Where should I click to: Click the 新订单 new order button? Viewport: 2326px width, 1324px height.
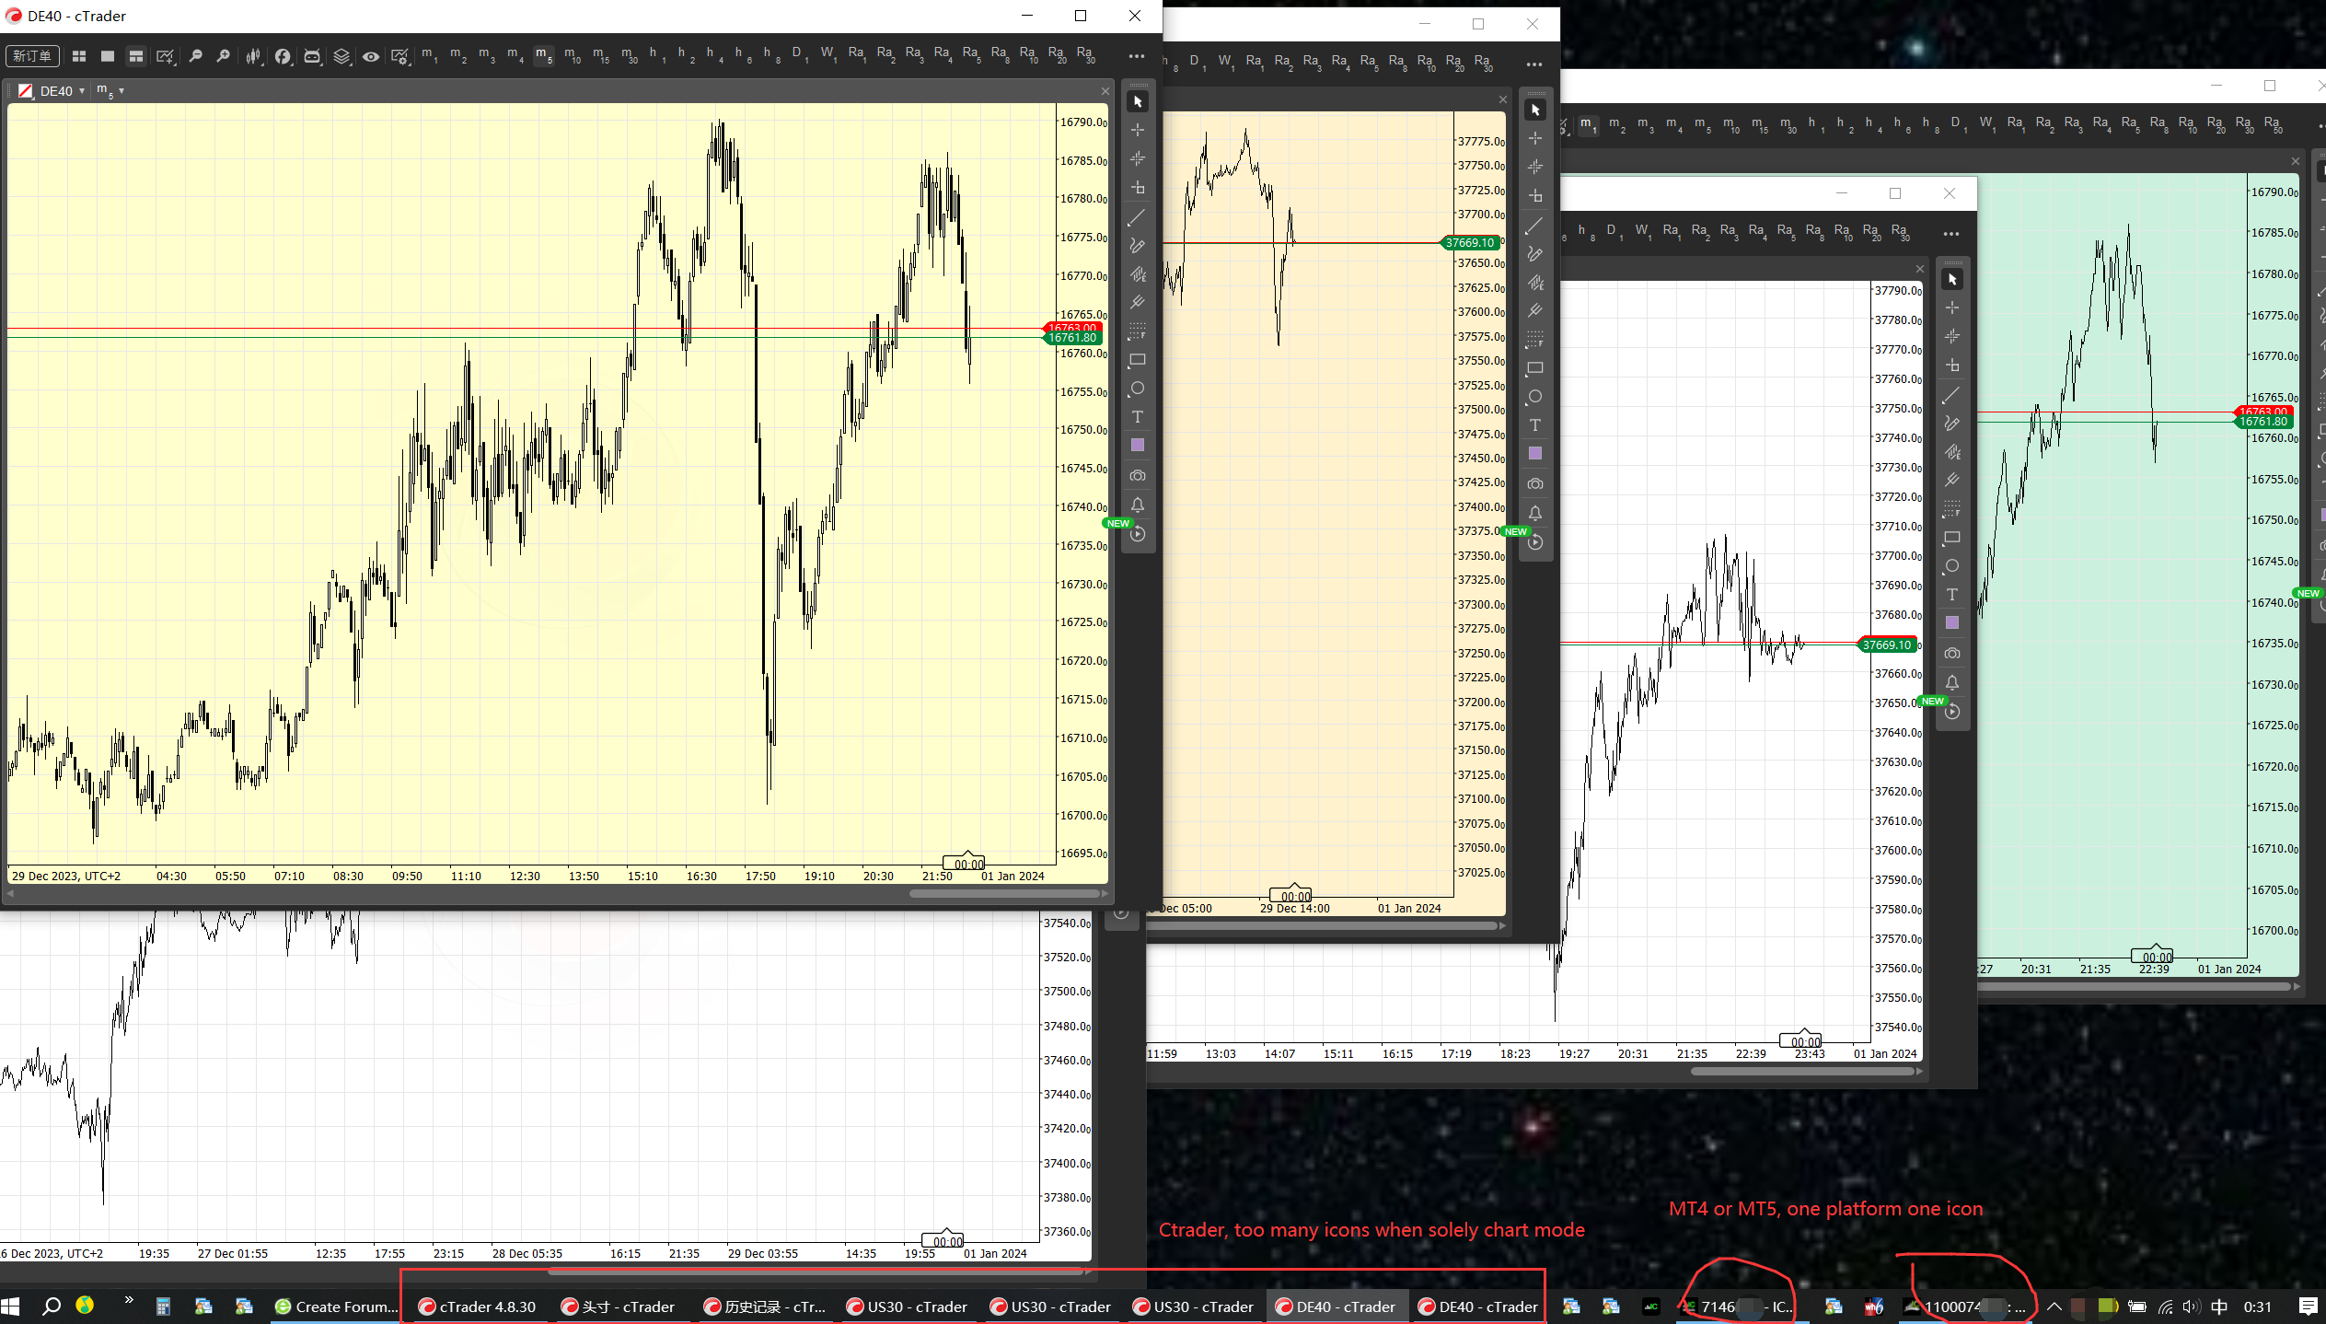pyautogui.click(x=33, y=56)
